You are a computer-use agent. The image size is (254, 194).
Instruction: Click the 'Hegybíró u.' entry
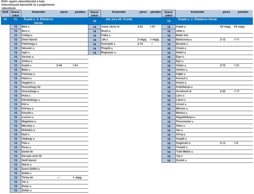(x=29, y=83)
